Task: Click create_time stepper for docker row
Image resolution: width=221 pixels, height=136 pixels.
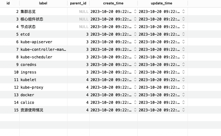Action: (x=135, y=95)
